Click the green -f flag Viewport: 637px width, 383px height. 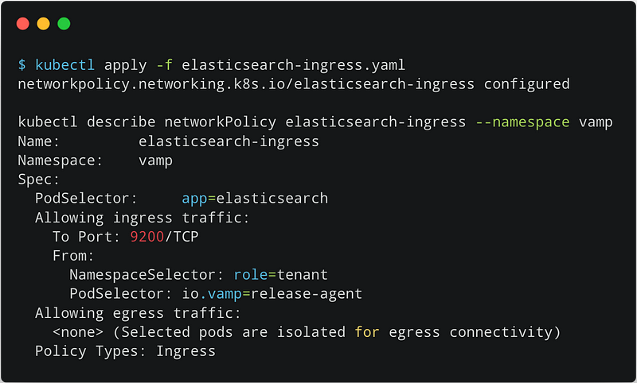coord(165,65)
